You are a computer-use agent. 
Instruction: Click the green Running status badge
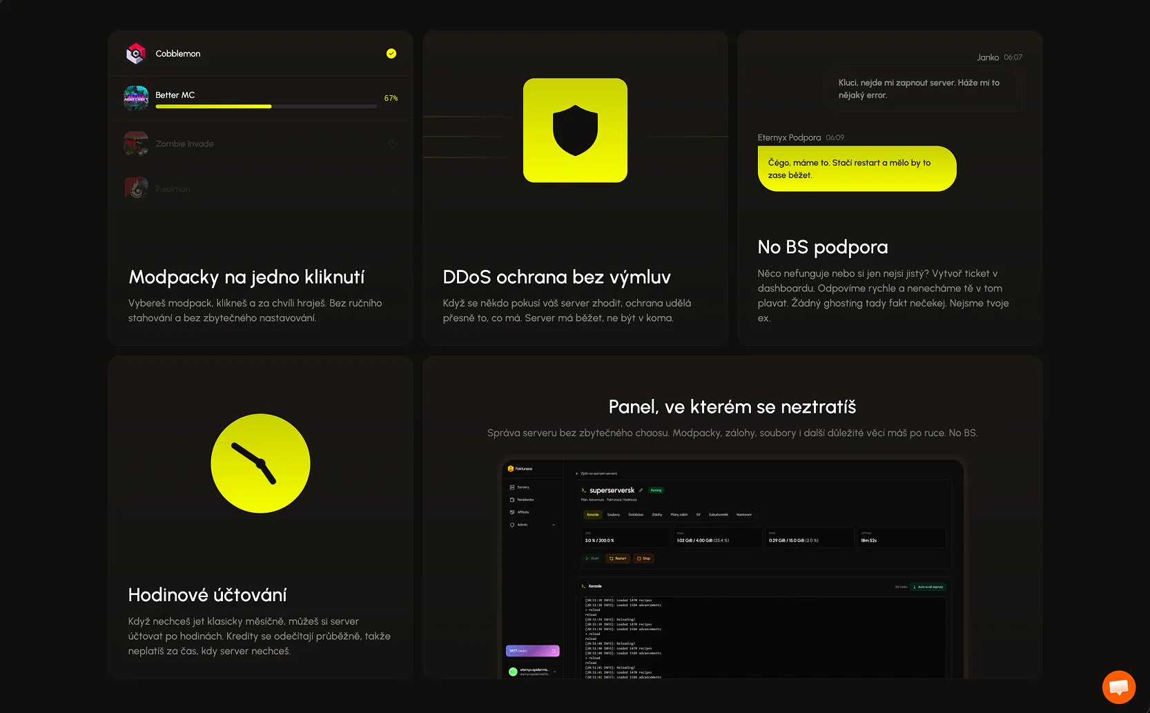click(656, 490)
